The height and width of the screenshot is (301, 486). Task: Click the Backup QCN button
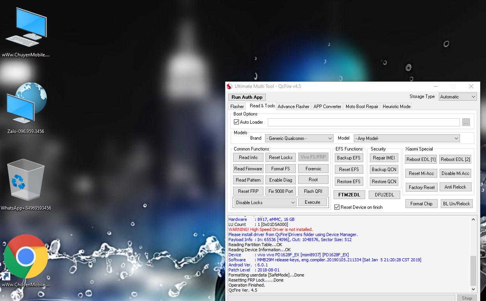tap(384, 170)
